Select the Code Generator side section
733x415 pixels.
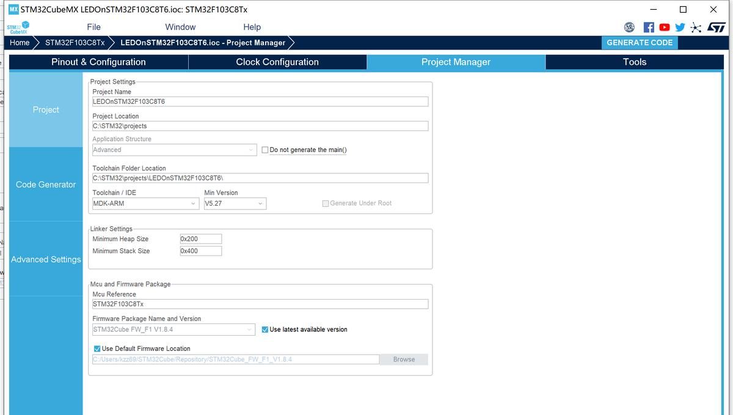coord(46,184)
